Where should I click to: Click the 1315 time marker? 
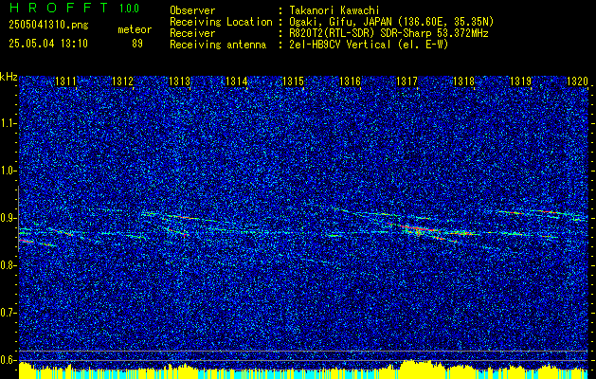(x=293, y=81)
